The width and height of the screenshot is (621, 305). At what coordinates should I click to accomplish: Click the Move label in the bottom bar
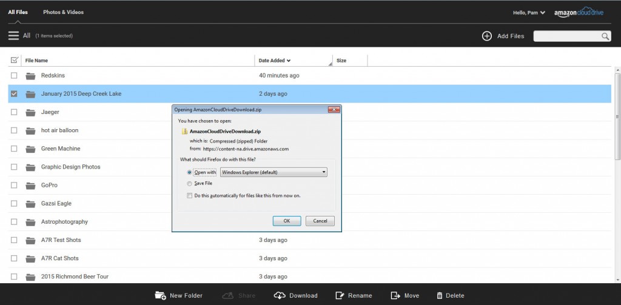(412, 295)
